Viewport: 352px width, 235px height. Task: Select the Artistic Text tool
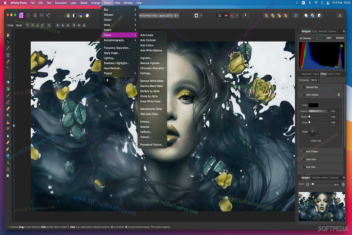click(8, 163)
